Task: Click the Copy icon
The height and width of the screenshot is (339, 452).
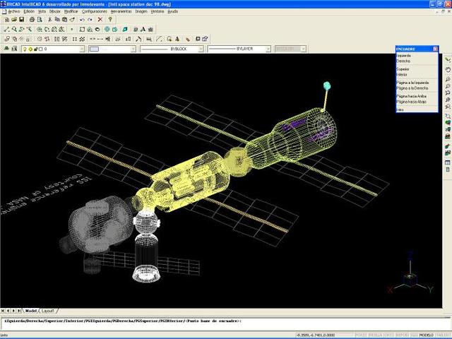Action: tap(57, 20)
